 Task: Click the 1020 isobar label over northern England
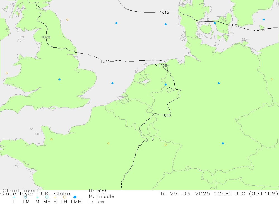[x=46, y=37]
